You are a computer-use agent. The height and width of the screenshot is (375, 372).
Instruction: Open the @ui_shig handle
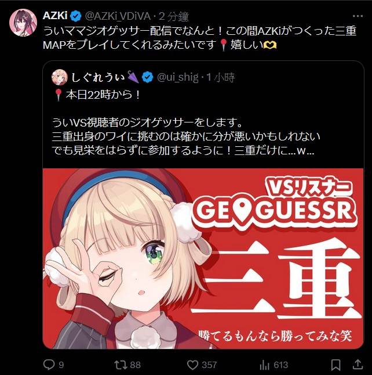tap(178, 77)
